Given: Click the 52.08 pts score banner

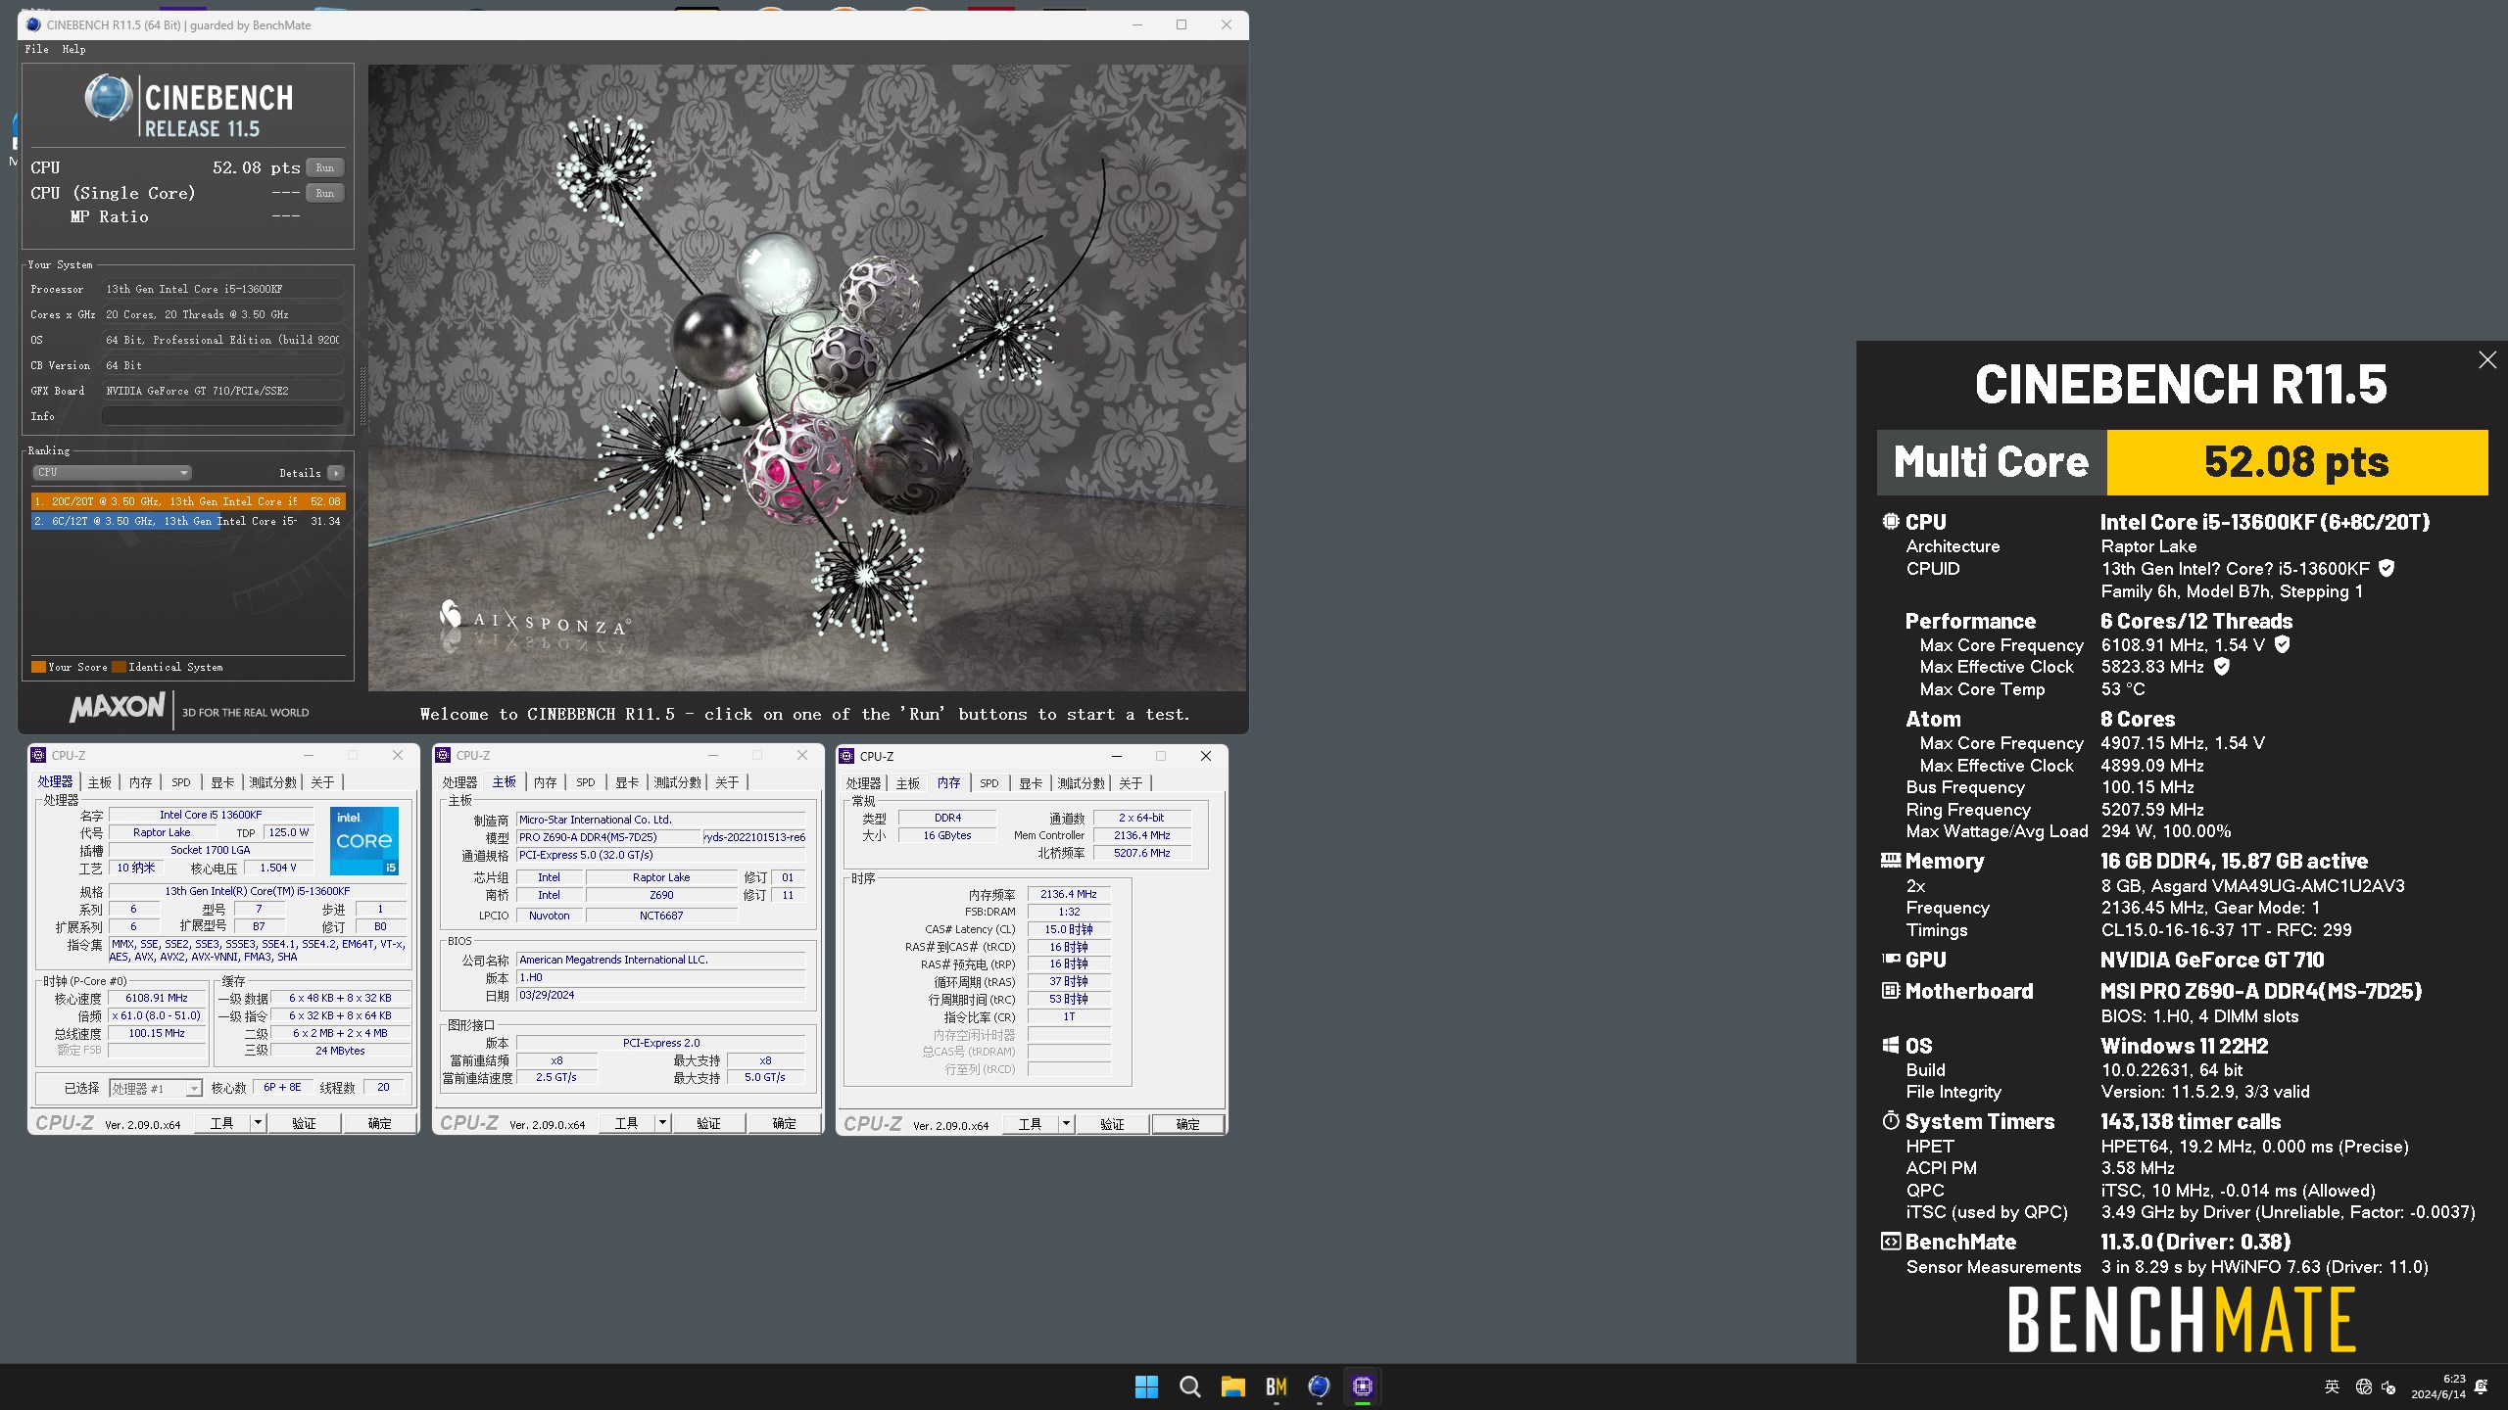Looking at the screenshot, I should pyautogui.click(x=2296, y=462).
